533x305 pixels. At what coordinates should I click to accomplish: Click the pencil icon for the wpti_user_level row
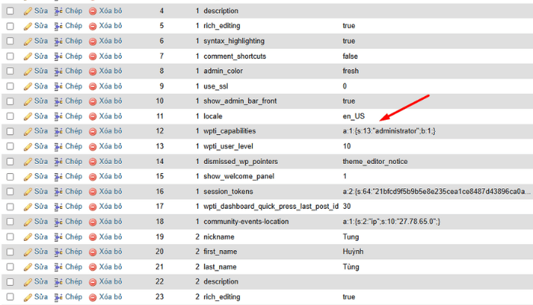click(x=27, y=146)
